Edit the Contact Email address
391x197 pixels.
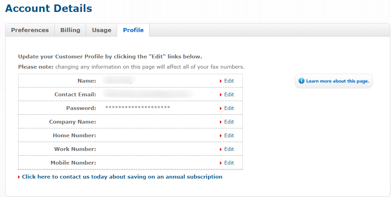coord(229,94)
